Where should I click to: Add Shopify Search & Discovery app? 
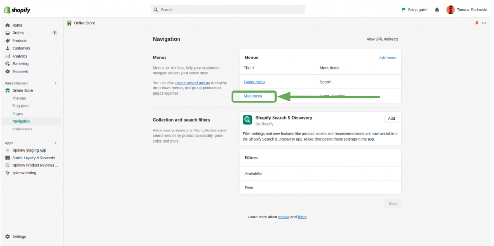pos(391,119)
